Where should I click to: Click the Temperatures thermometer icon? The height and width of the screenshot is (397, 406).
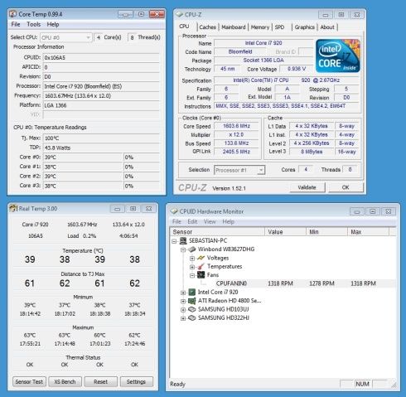tap(201, 266)
